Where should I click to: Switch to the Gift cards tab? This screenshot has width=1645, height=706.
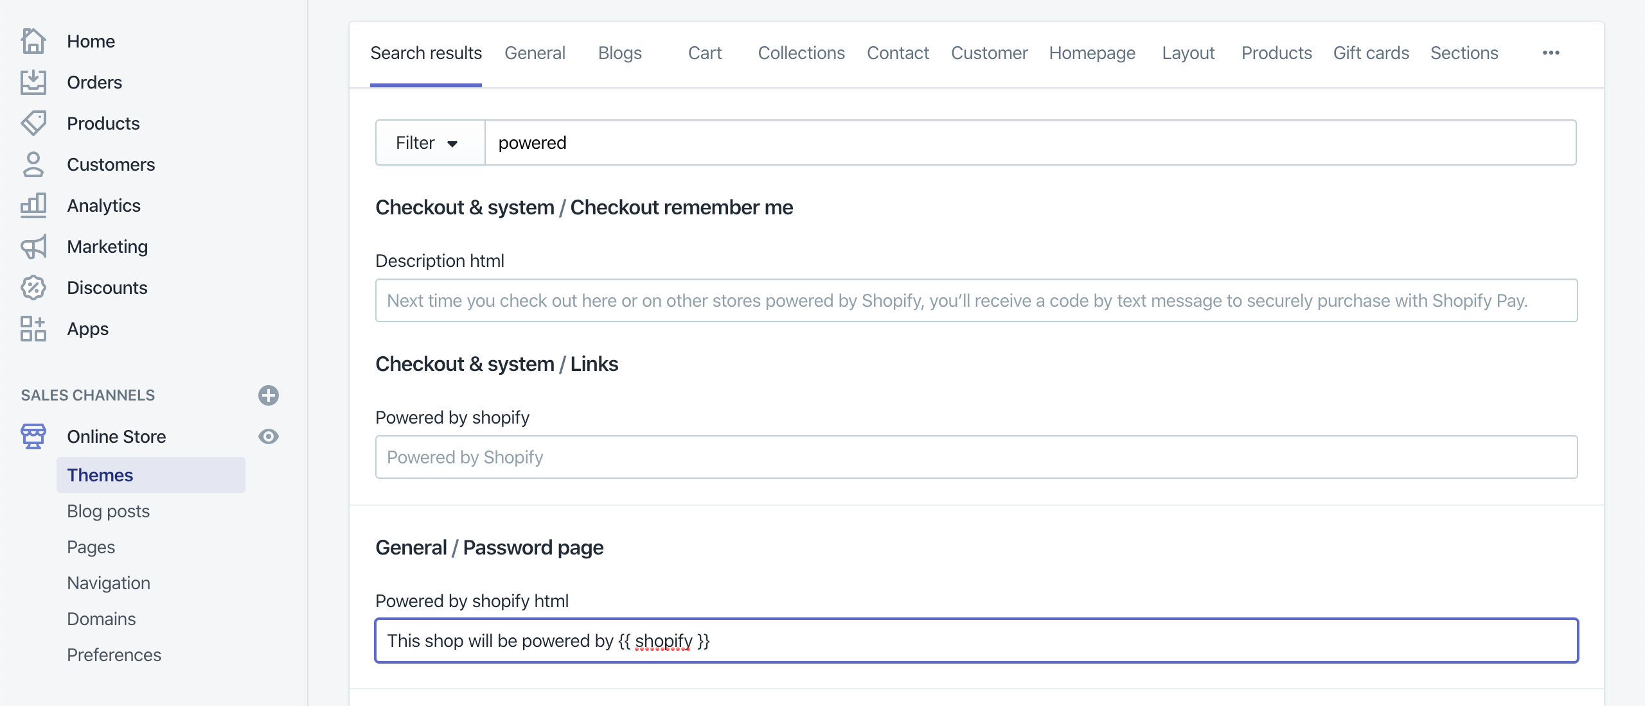(x=1371, y=53)
